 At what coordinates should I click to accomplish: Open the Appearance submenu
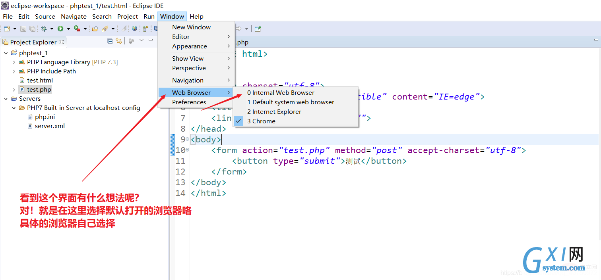(x=196, y=46)
